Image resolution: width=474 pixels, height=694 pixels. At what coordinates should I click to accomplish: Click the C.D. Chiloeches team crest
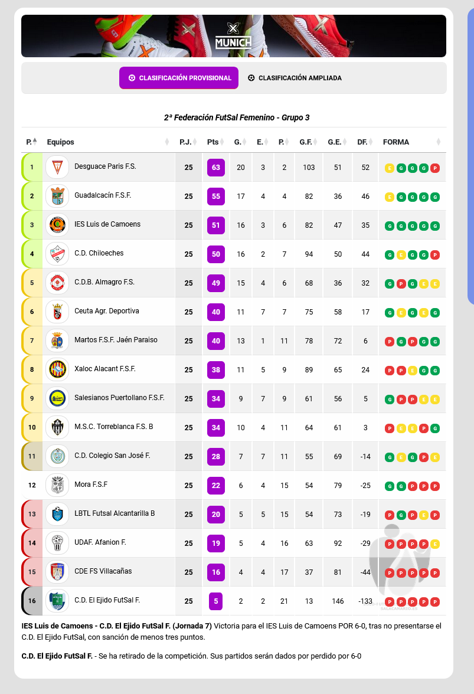coord(57,254)
